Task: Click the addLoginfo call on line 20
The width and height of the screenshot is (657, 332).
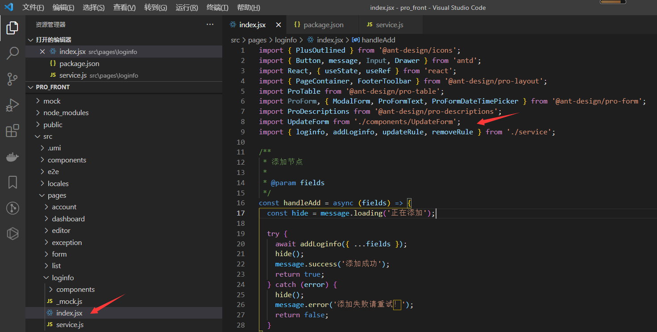Action: click(320, 244)
